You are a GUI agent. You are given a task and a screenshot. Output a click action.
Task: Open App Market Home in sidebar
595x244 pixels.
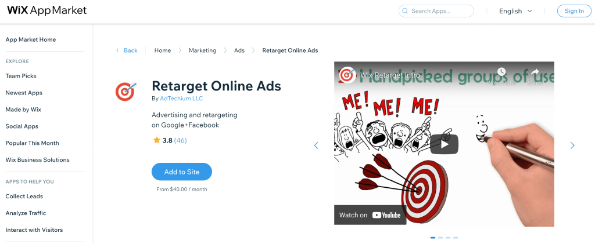tap(30, 39)
